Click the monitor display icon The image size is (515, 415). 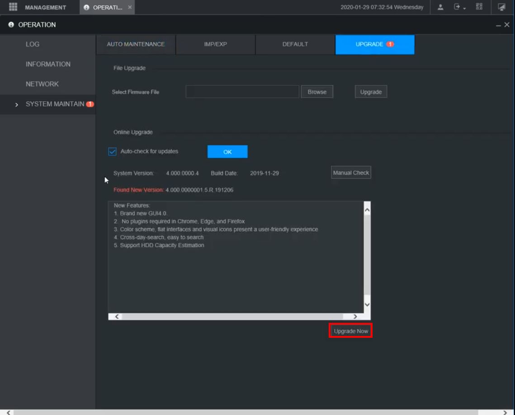501,7
